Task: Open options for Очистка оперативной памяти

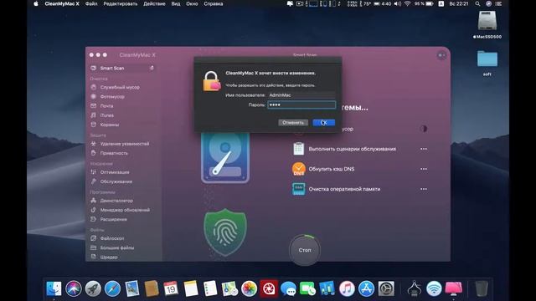Action: coord(424,189)
